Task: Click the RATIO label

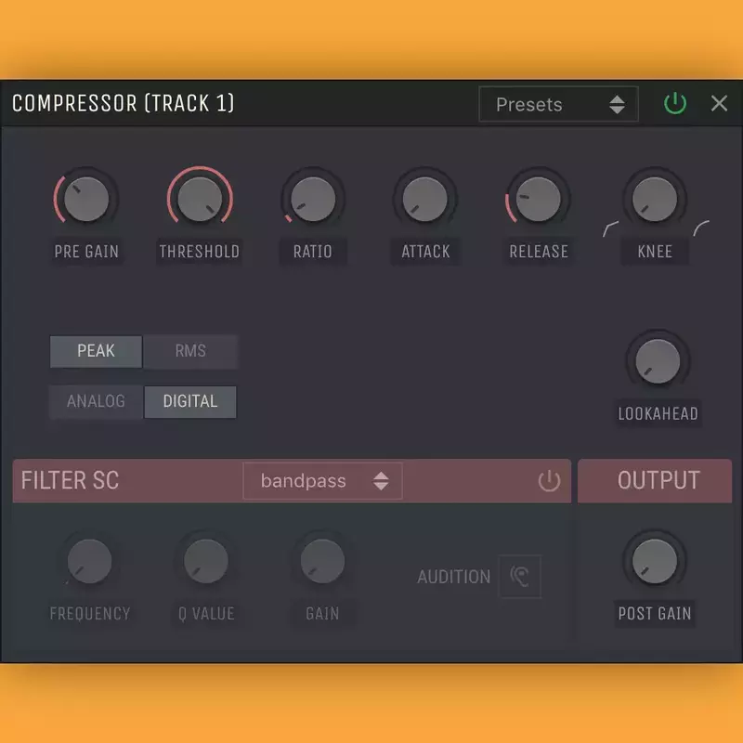Action: tap(313, 252)
